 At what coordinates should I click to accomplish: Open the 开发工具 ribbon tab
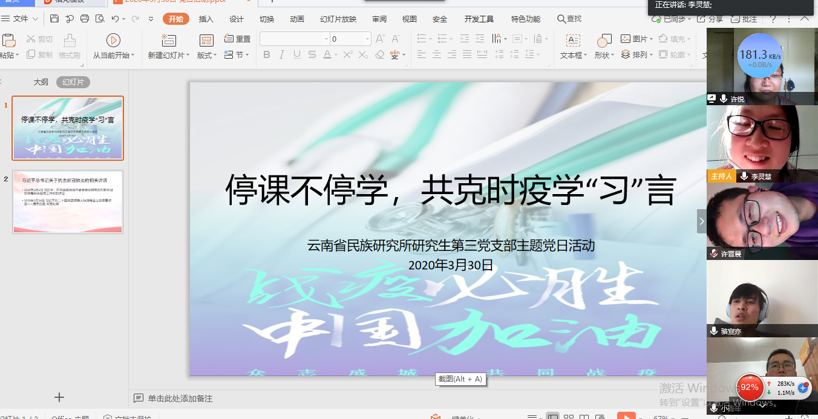tap(479, 19)
